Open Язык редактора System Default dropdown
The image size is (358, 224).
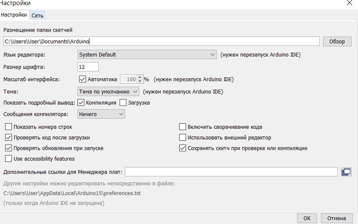click(147, 55)
